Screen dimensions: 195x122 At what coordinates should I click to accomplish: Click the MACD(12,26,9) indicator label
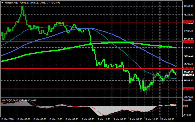click(x=10, y=100)
